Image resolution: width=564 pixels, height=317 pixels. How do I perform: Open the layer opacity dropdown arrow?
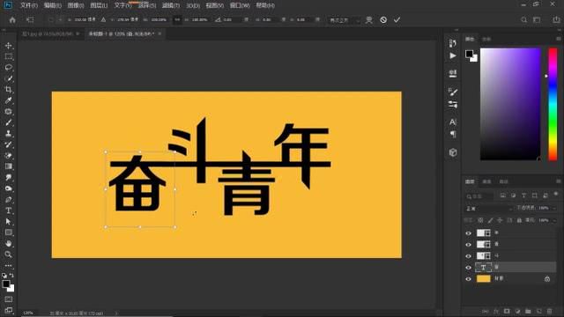tap(553, 208)
